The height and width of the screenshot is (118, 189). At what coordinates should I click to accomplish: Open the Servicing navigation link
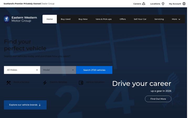pos(159,19)
